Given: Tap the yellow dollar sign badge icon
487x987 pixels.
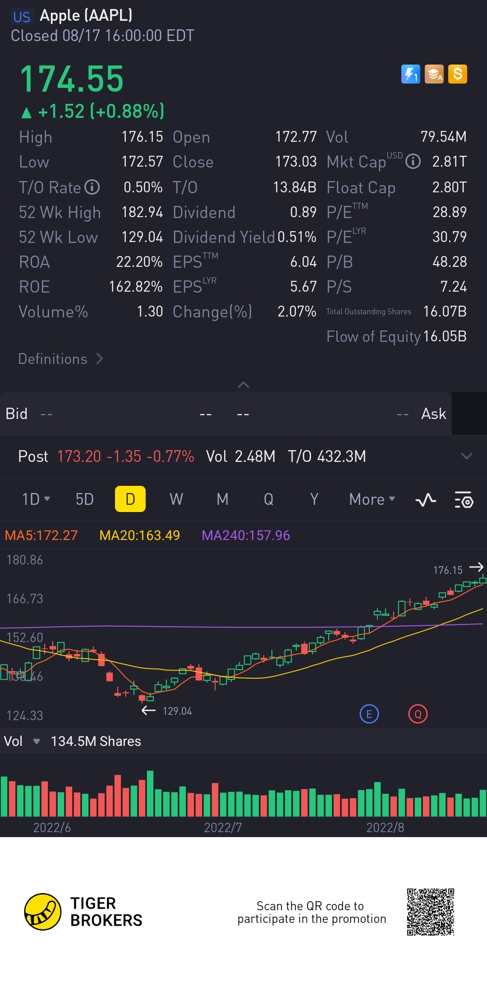Looking at the screenshot, I should pos(457,74).
